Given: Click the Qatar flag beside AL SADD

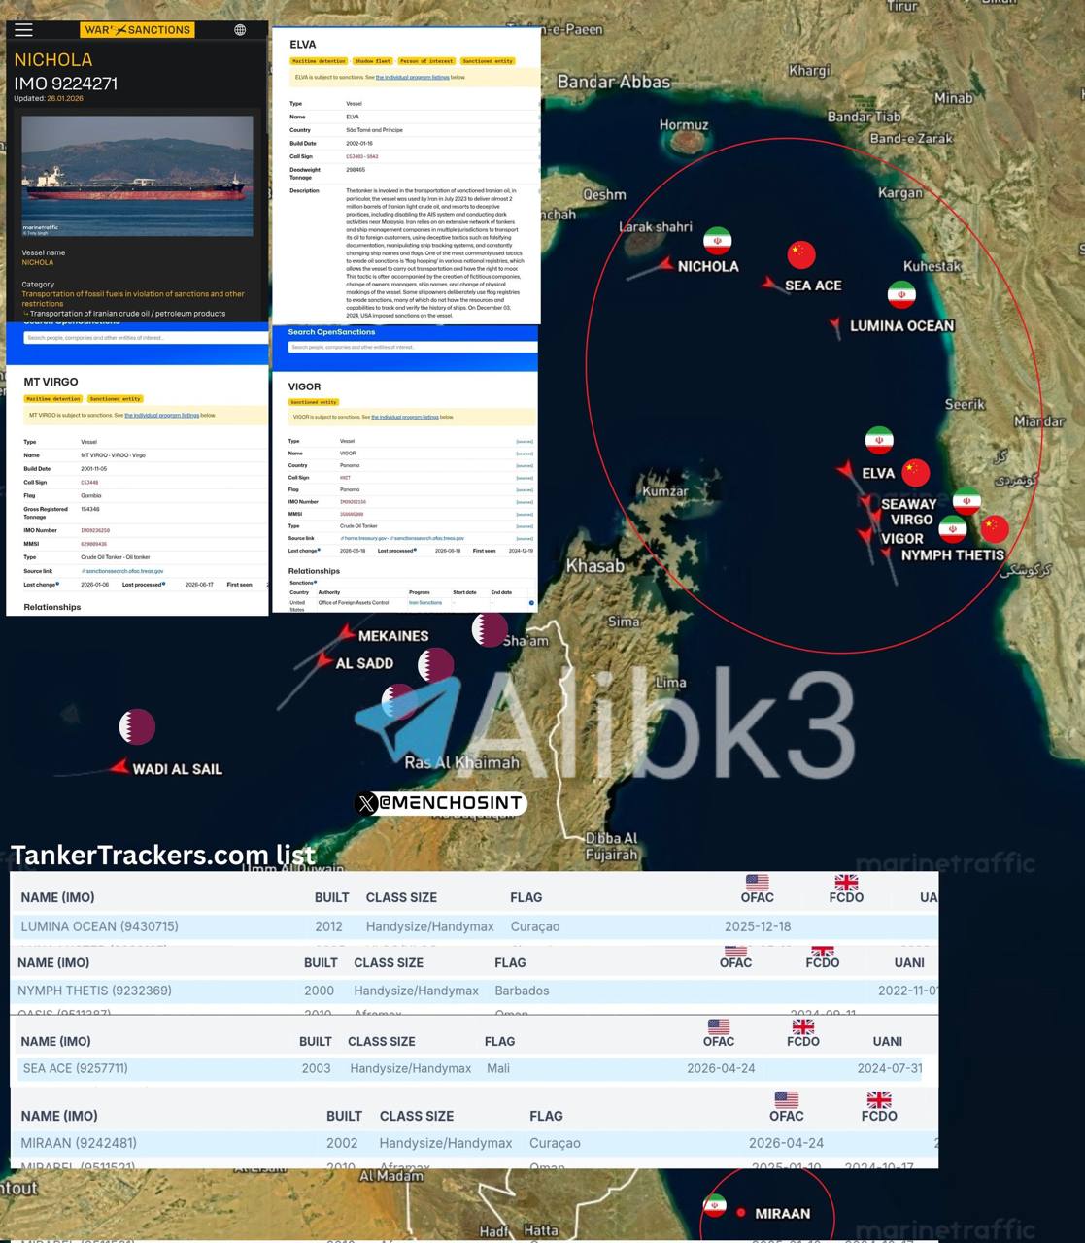Looking at the screenshot, I should [x=435, y=665].
